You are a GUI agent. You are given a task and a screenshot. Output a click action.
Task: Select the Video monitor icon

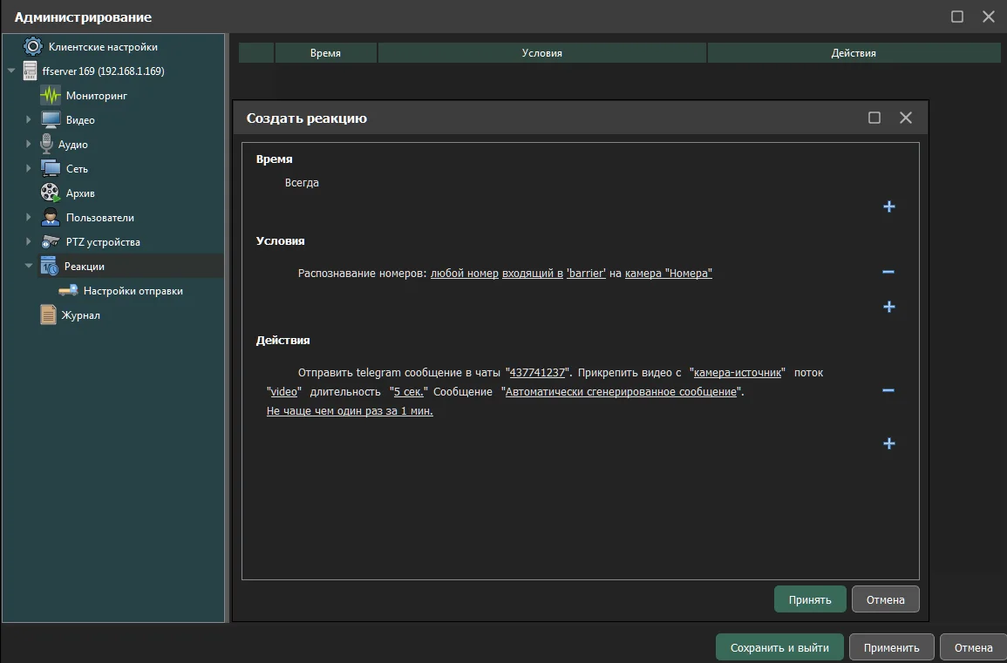[x=51, y=120]
